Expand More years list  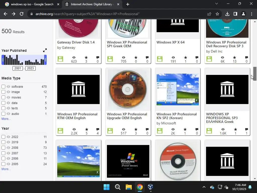click(x=6, y=169)
